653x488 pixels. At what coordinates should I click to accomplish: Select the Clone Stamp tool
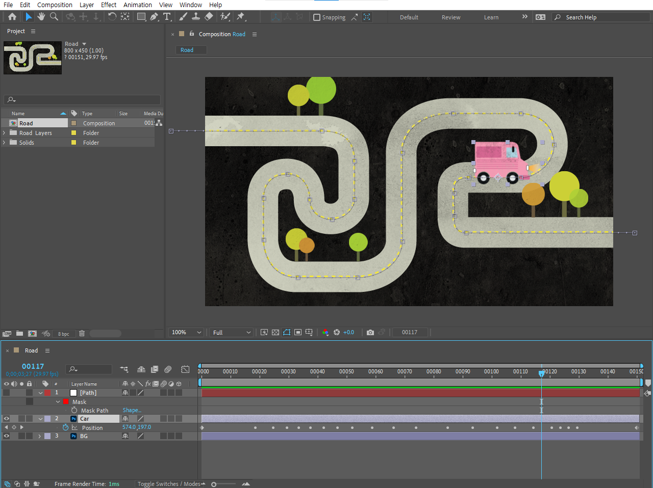[196, 17]
